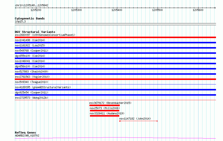The width and height of the screenshot is (223, 141).
Task: Select nsv4189395 (gnomADStructuralVariants) label
Action: pyautogui.click(x=43, y=87)
